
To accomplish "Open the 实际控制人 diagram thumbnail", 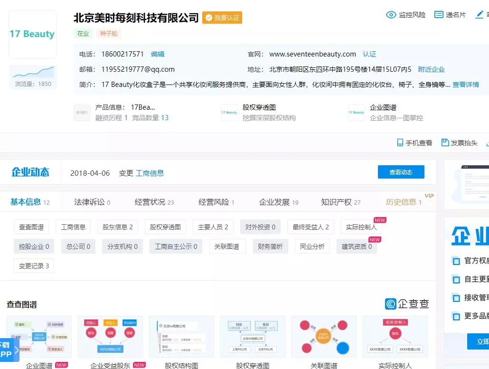I will (x=395, y=337).
